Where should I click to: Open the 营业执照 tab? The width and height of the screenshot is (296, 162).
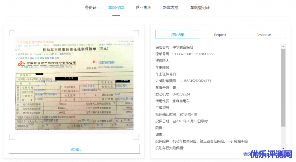click(143, 8)
